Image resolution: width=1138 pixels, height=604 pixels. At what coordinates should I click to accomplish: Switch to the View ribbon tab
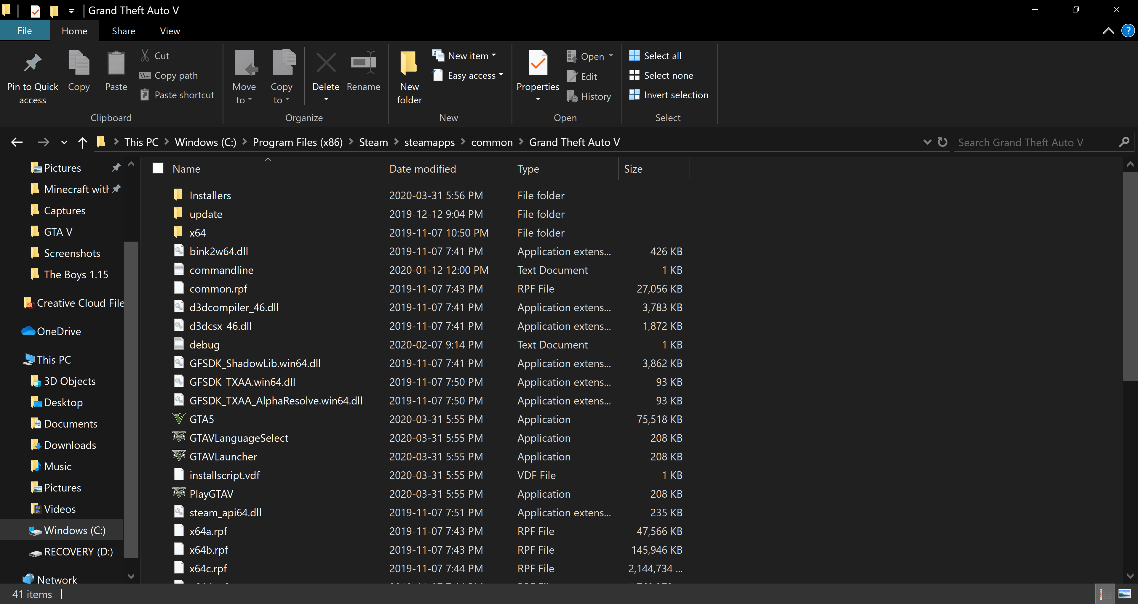click(x=170, y=31)
